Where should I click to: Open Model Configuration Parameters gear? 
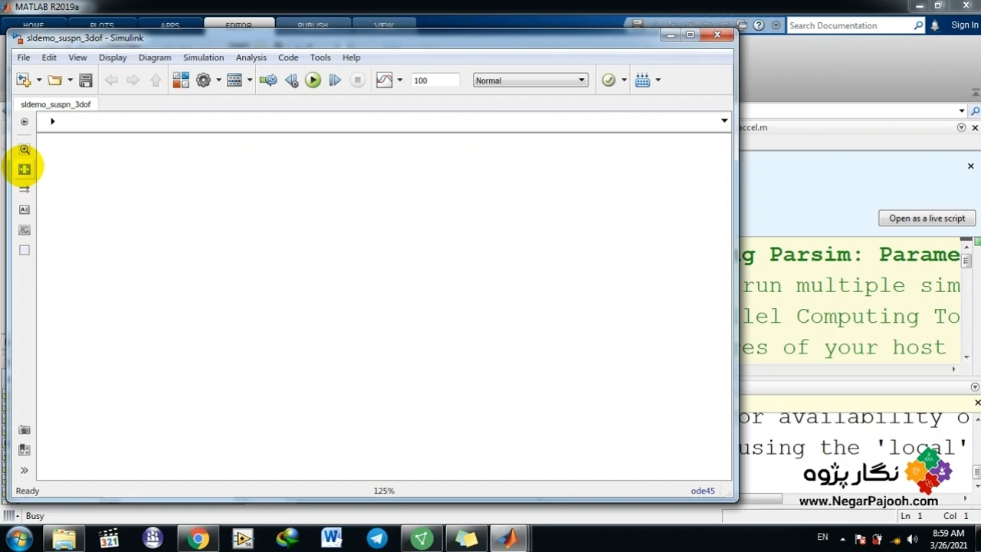[203, 80]
